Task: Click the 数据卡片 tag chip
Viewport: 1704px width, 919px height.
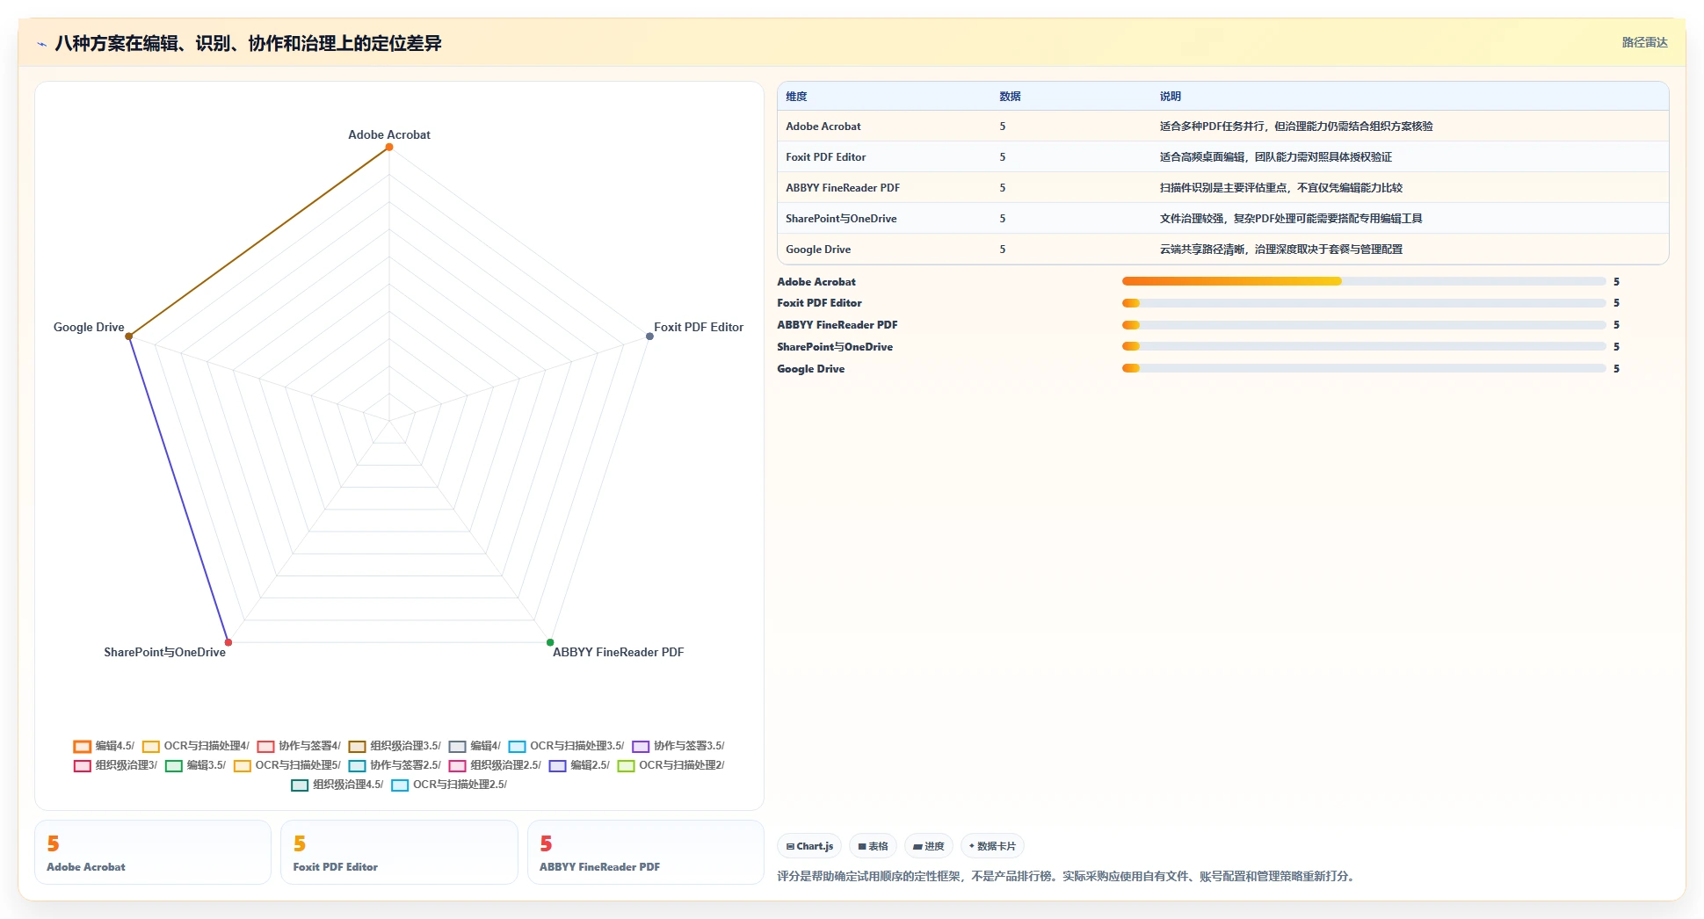Action: point(992,846)
